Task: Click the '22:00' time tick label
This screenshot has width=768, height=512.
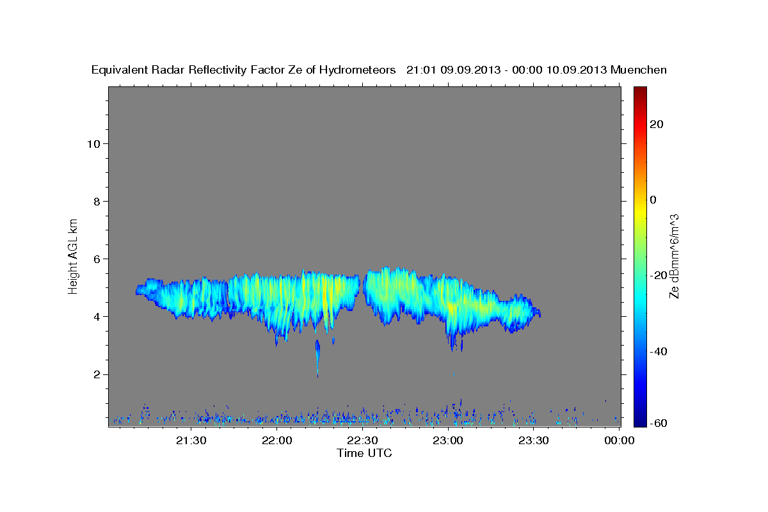Action: (277, 440)
